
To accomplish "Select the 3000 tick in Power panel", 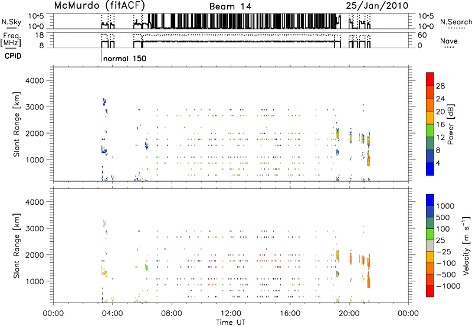I will 34,107.
